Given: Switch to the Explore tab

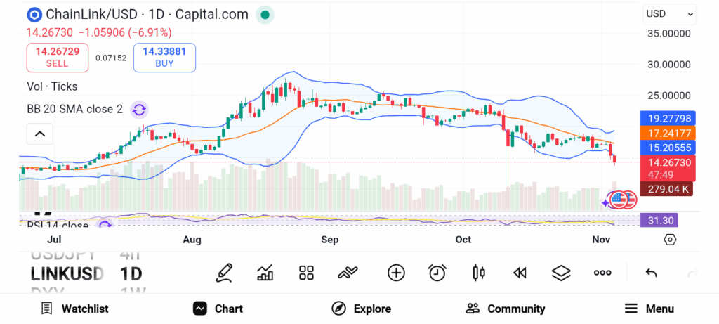Looking at the screenshot, I should (362, 309).
